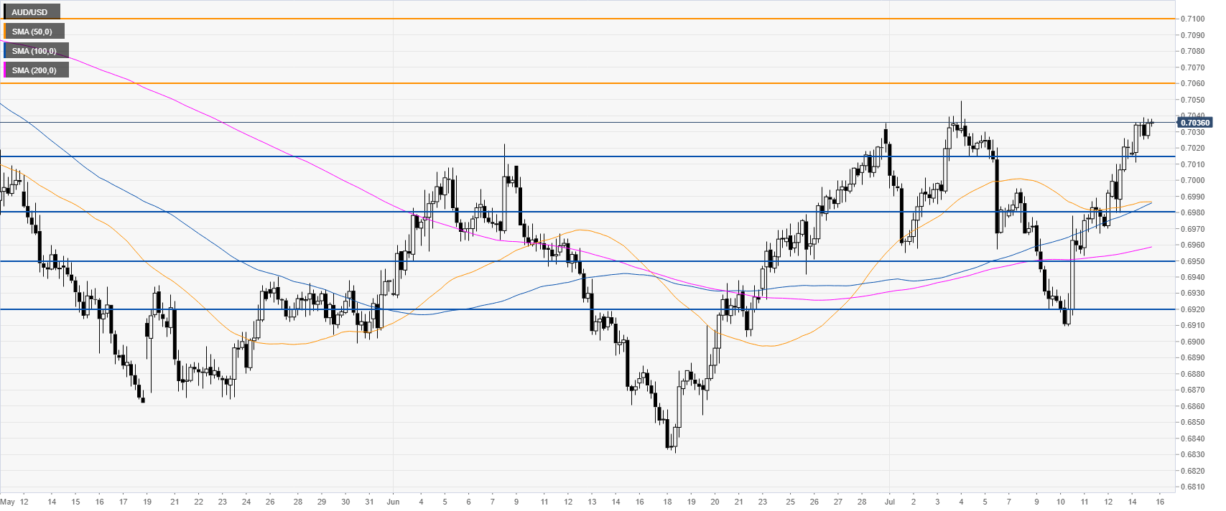Click the 0.6950 price axis label
This screenshot has width=1226, height=511.
tap(1193, 261)
